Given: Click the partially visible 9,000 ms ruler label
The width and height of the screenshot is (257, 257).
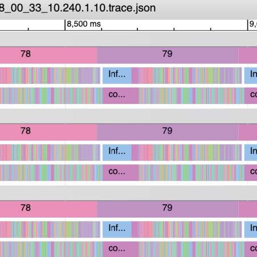Looking at the screenshot, I should click(252, 24).
